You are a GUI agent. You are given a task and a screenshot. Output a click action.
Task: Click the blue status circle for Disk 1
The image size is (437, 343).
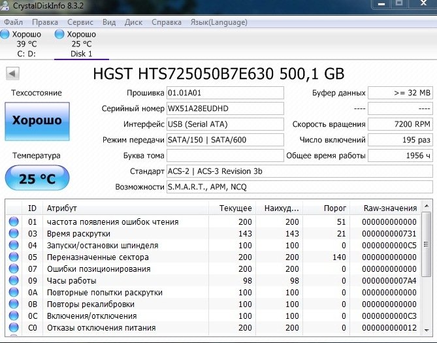tap(59, 34)
